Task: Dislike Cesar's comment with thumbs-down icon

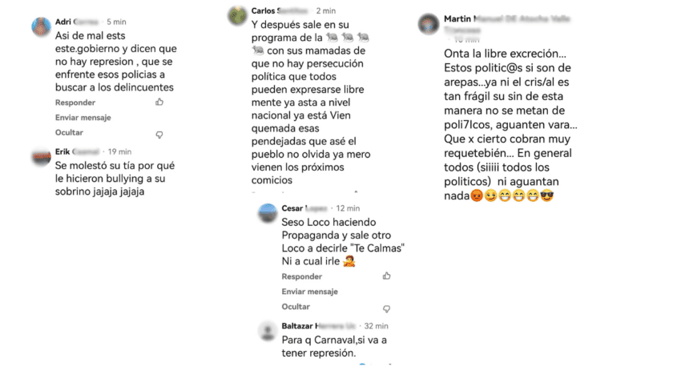Action: 386,308
